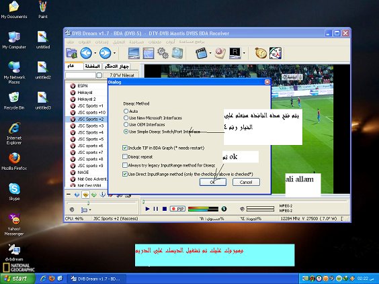The image size is (379, 284).
Task: Take a snapshot with the screenshot icon
Action: click(177, 53)
